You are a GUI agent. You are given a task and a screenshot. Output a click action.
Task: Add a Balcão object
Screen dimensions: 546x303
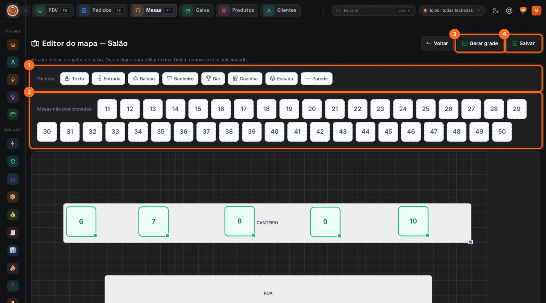coord(144,78)
